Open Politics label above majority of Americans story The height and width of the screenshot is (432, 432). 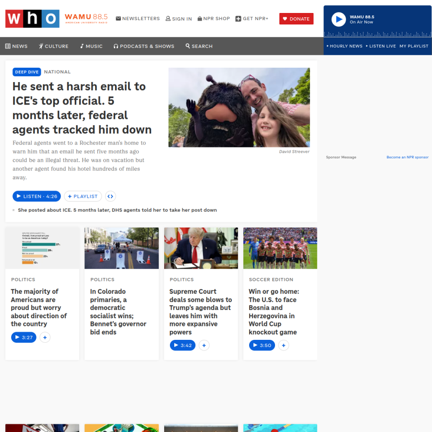click(23, 279)
